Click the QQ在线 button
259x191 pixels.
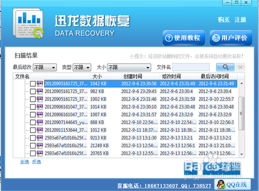point(233,185)
